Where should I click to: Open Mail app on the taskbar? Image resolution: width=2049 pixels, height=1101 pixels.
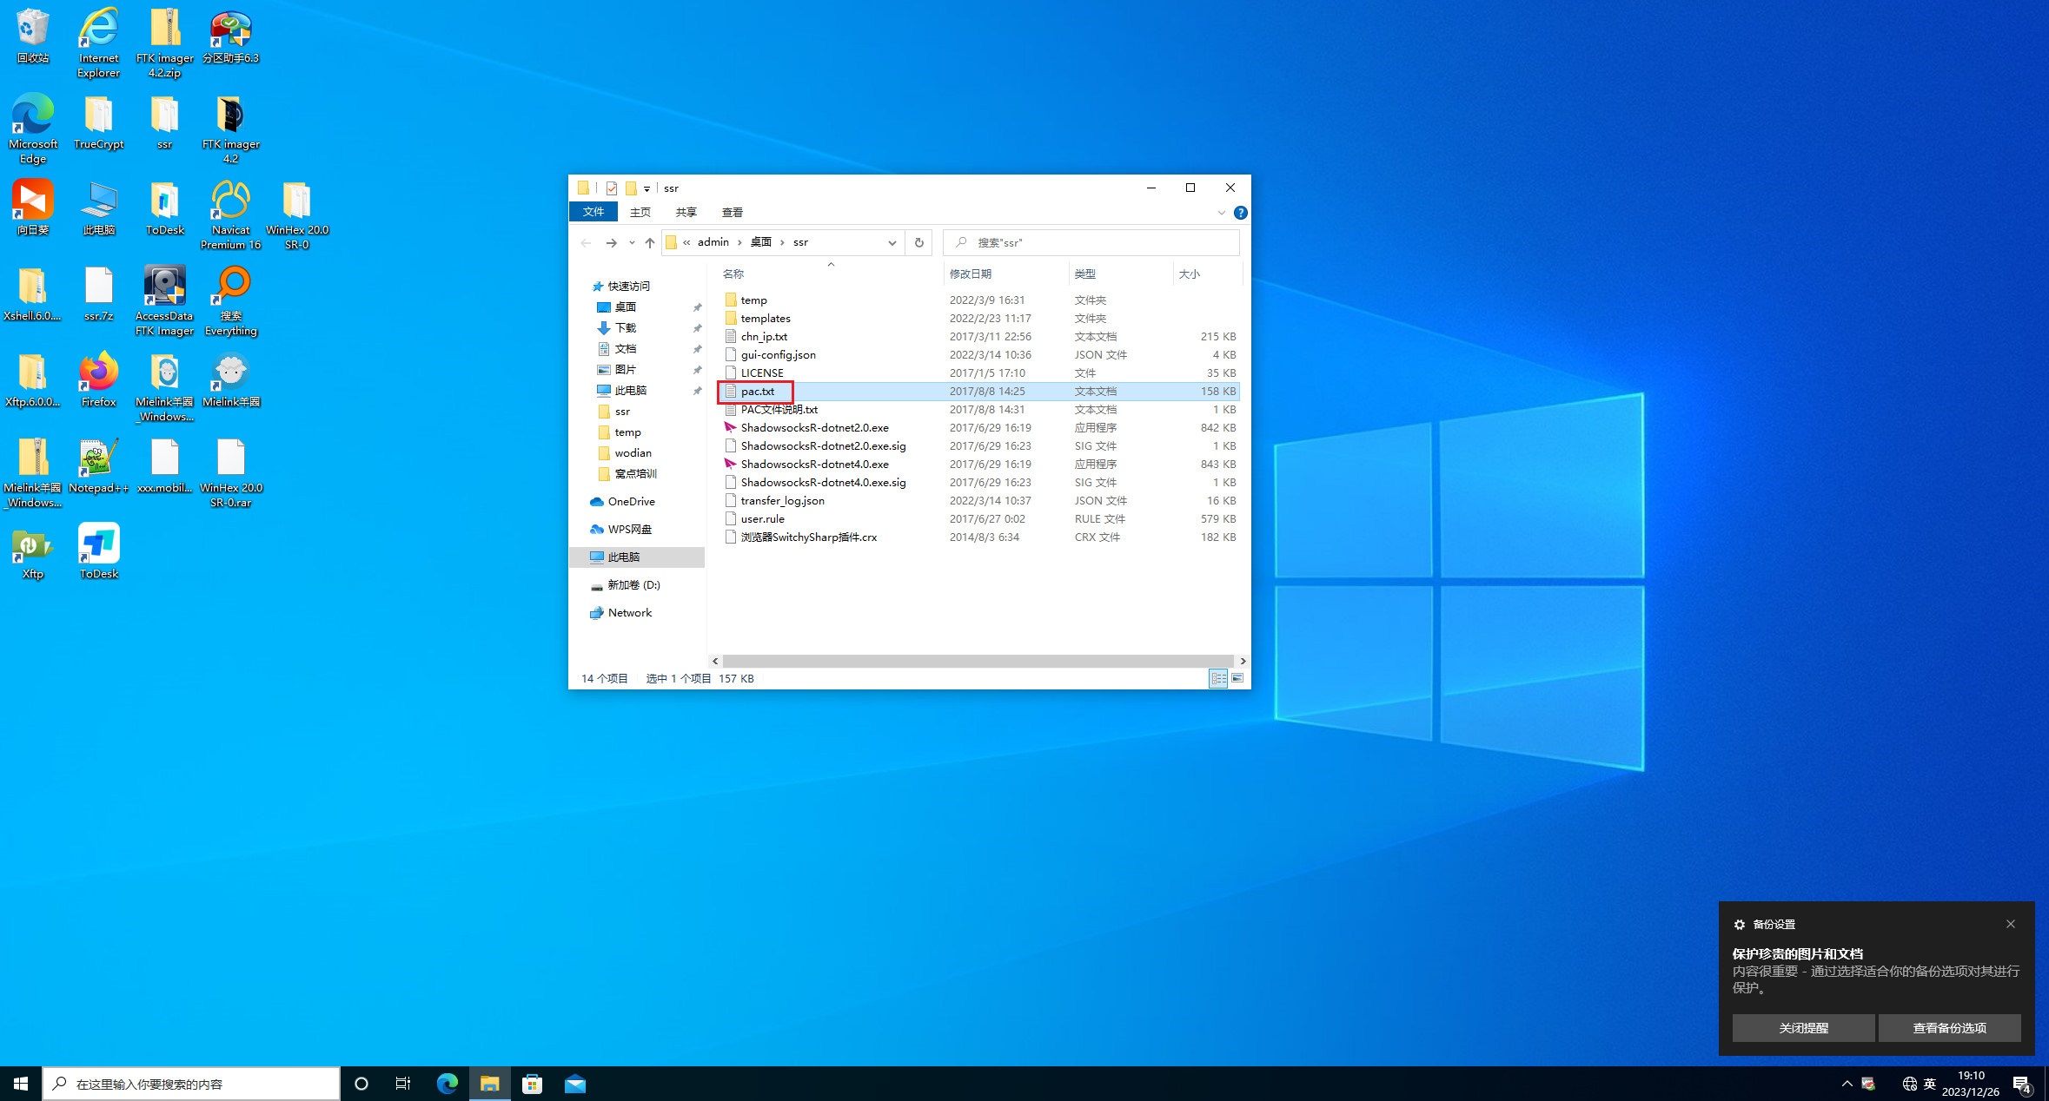(574, 1084)
